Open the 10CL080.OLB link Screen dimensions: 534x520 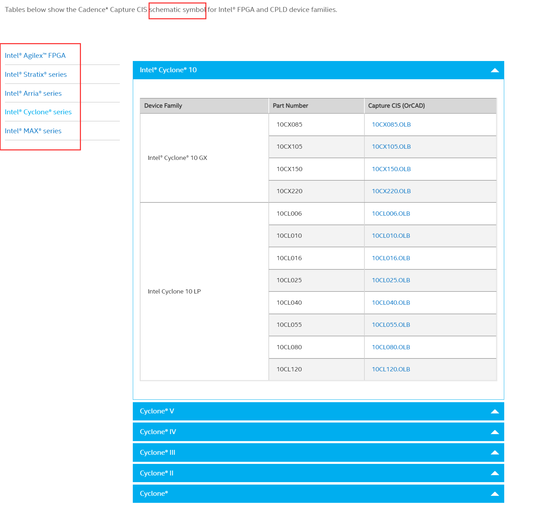(391, 347)
